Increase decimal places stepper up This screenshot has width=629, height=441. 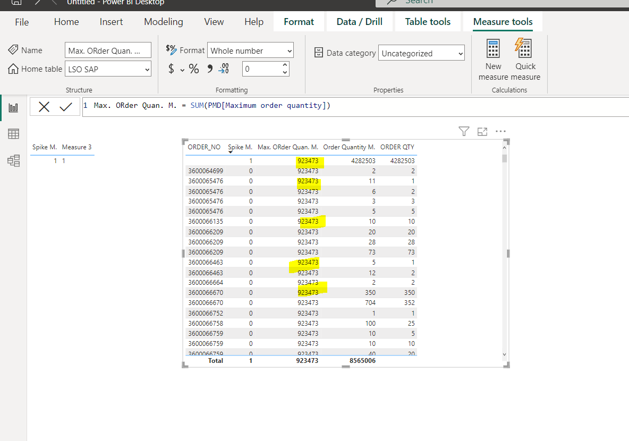[x=285, y=65]
